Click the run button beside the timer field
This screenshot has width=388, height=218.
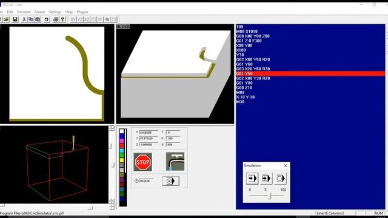click(170, 181)
